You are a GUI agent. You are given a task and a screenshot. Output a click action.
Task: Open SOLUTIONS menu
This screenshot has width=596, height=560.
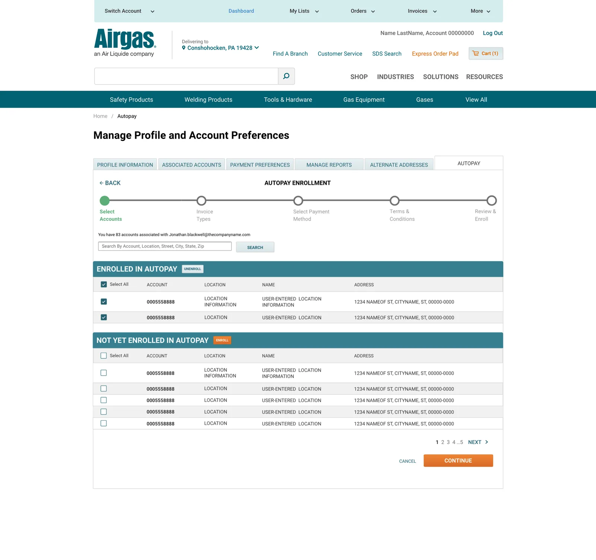click(x=441, y=77)
